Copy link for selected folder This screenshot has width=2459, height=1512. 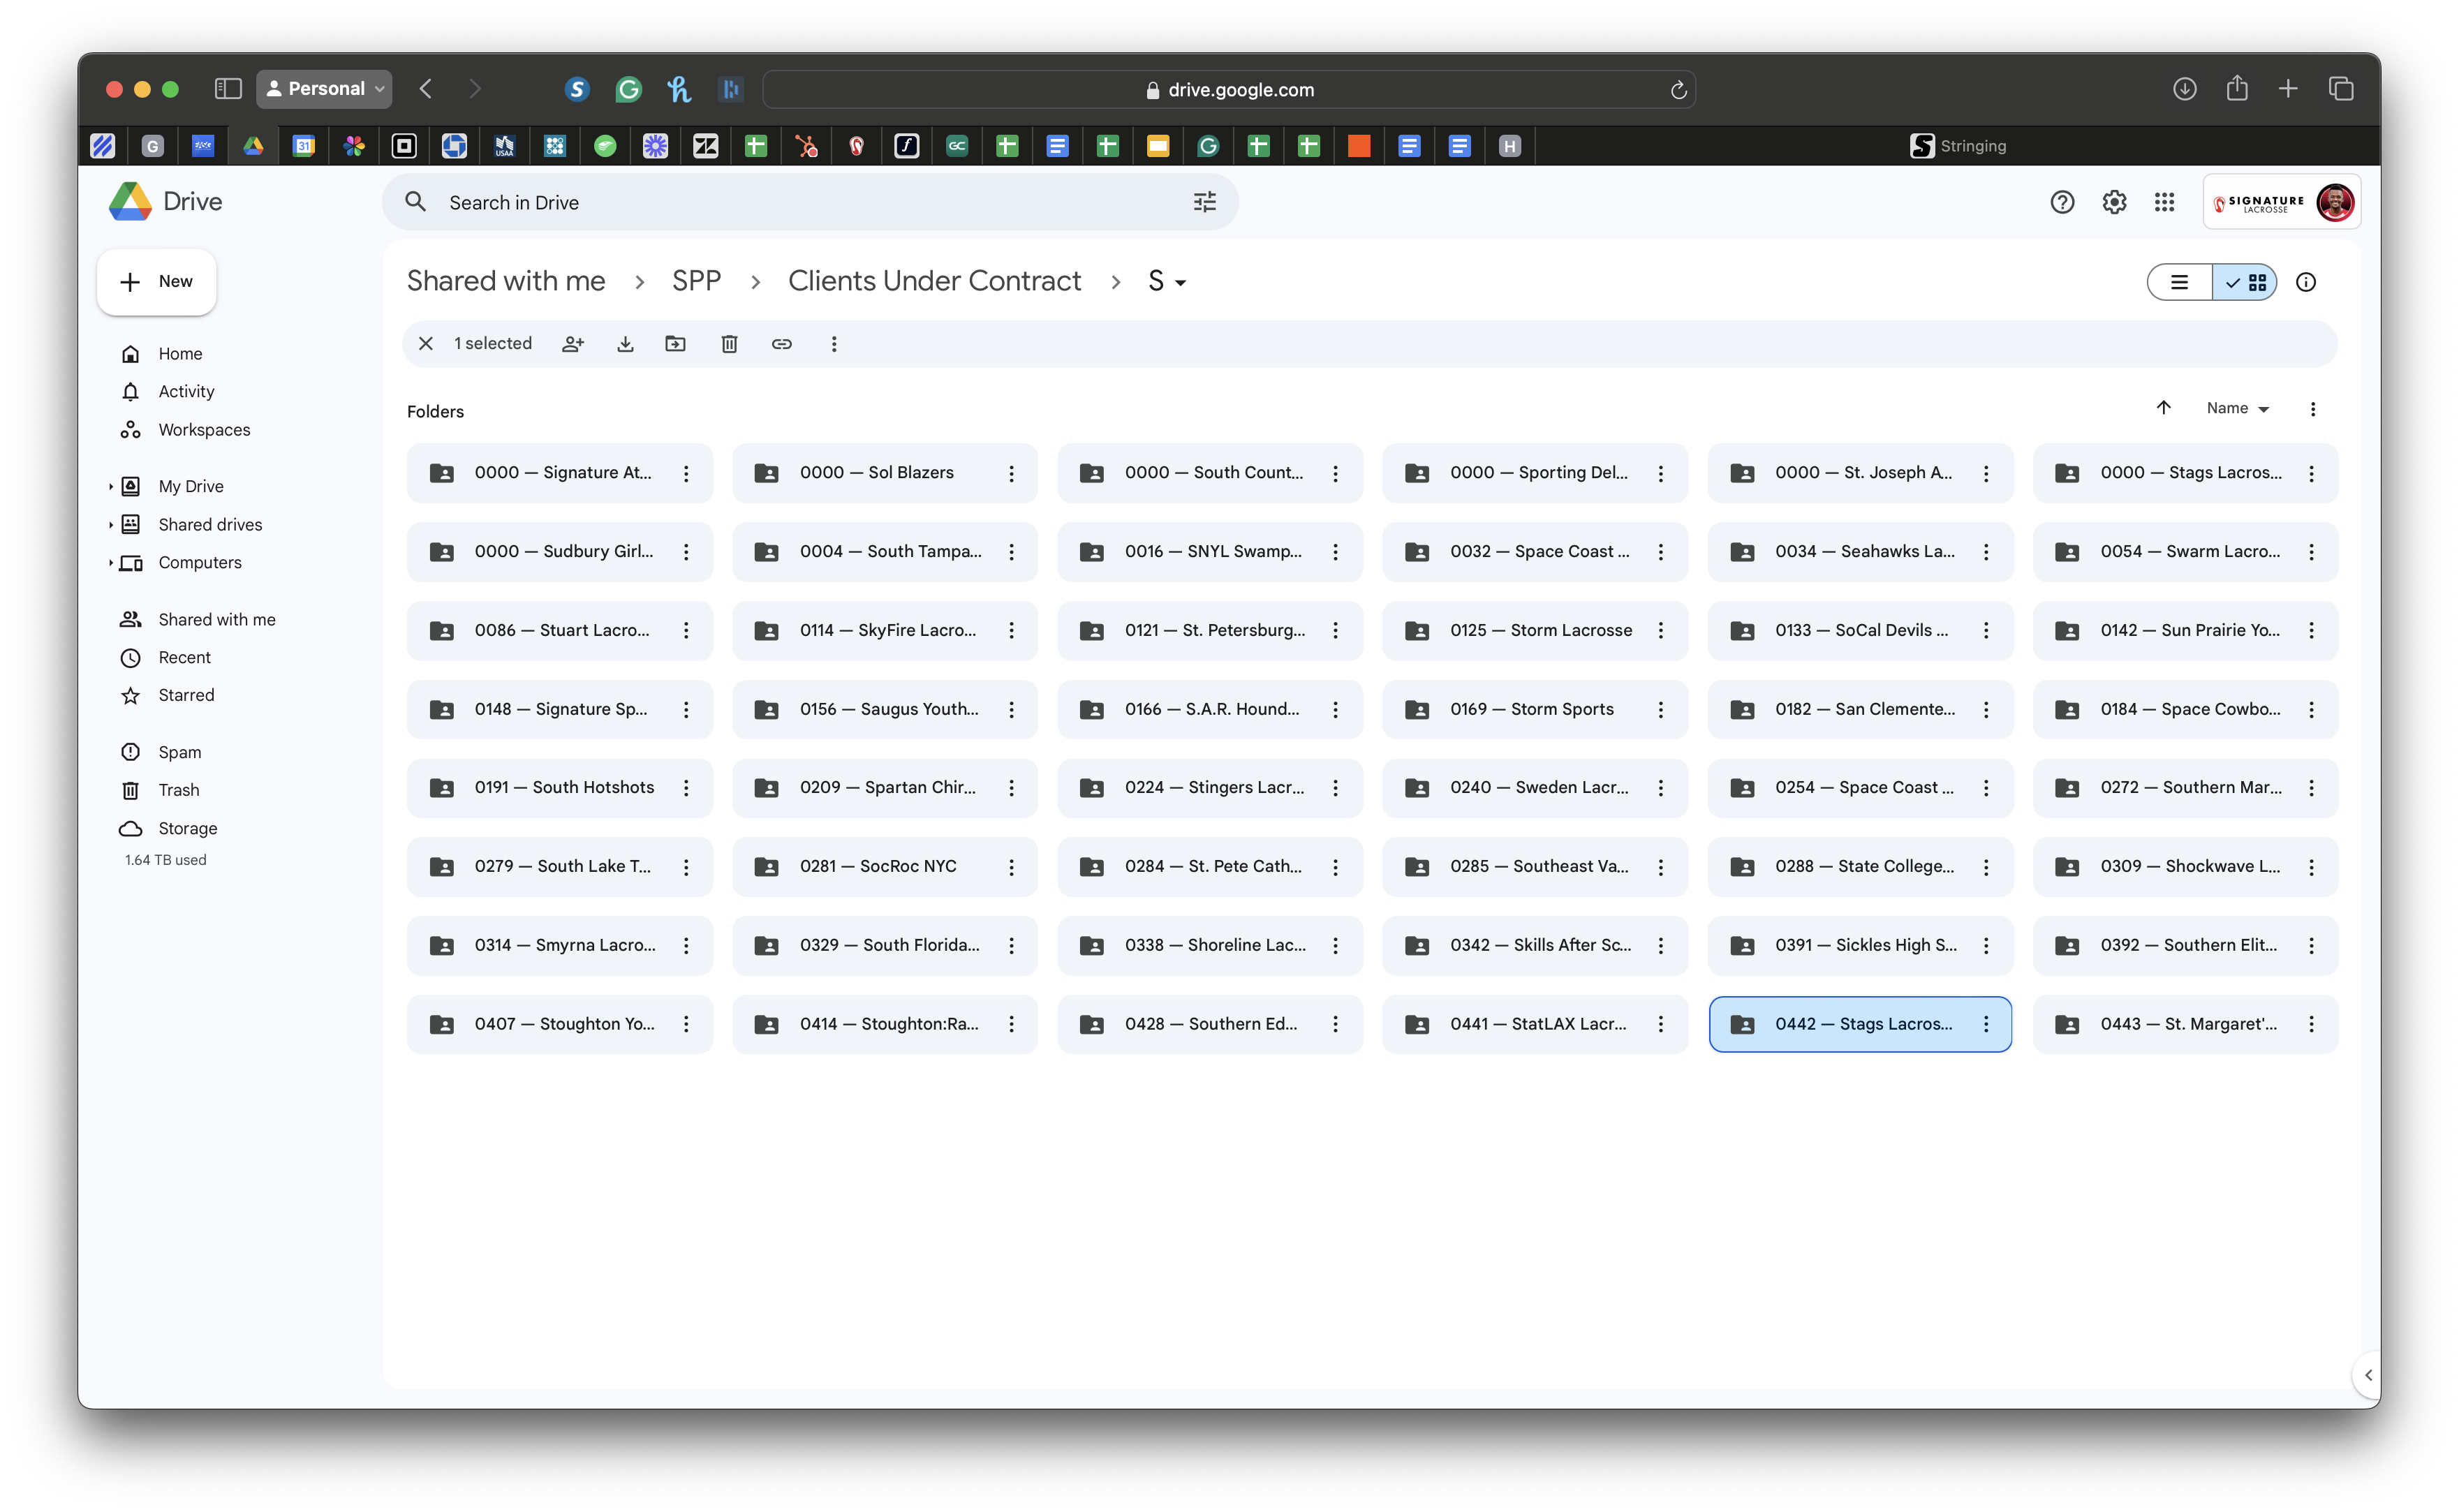click(x=782, y=344)
